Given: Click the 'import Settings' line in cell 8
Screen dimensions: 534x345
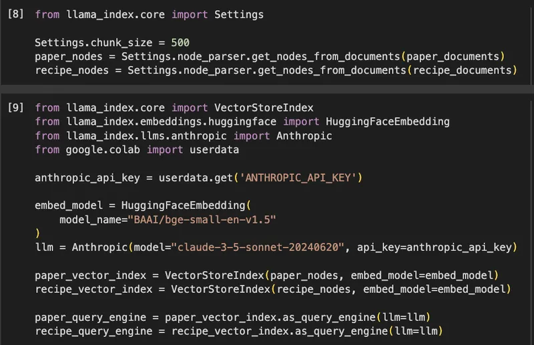Looking at the screenshot, I should pos(149,15).
